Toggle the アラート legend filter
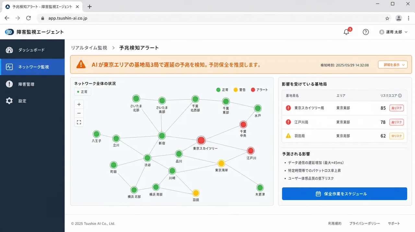The image size is (415, 232). pos(259,90)
